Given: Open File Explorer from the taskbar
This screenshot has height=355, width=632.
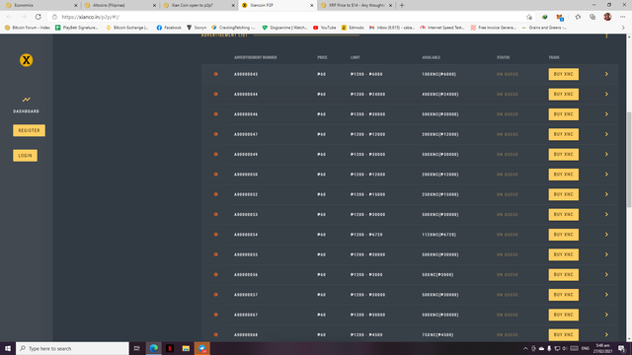Looking at the screenshot, I should (186, 348).
